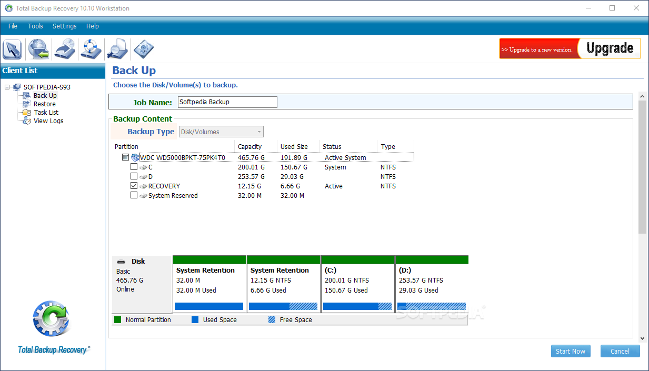Click the lifebuoy recovery toolbar icon
649x371 pixels.
click(91, 49)
